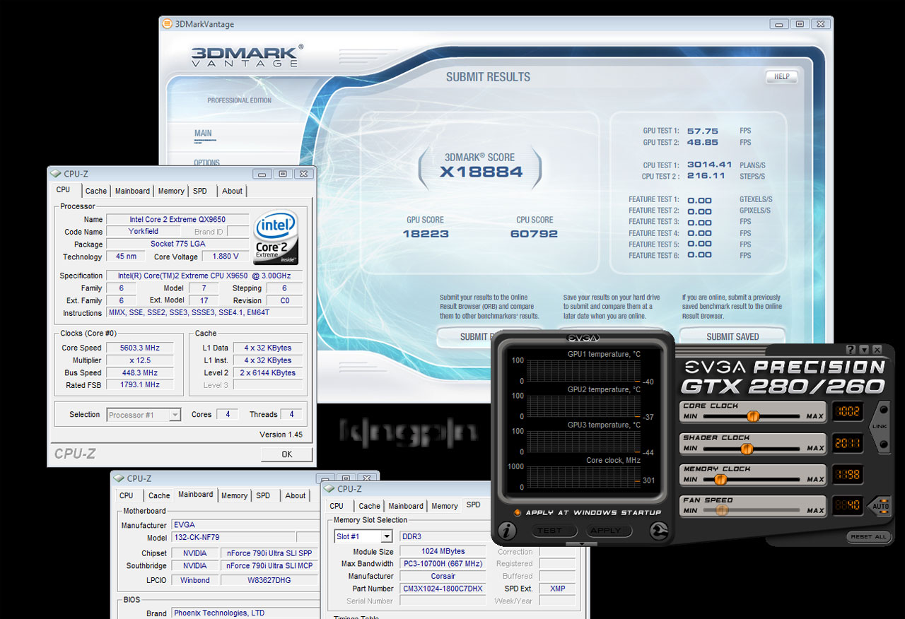Screen dimensions: 905x619
Task: Open Mainboard tab in CPU-Z processor window
Action: coord(132,191)
